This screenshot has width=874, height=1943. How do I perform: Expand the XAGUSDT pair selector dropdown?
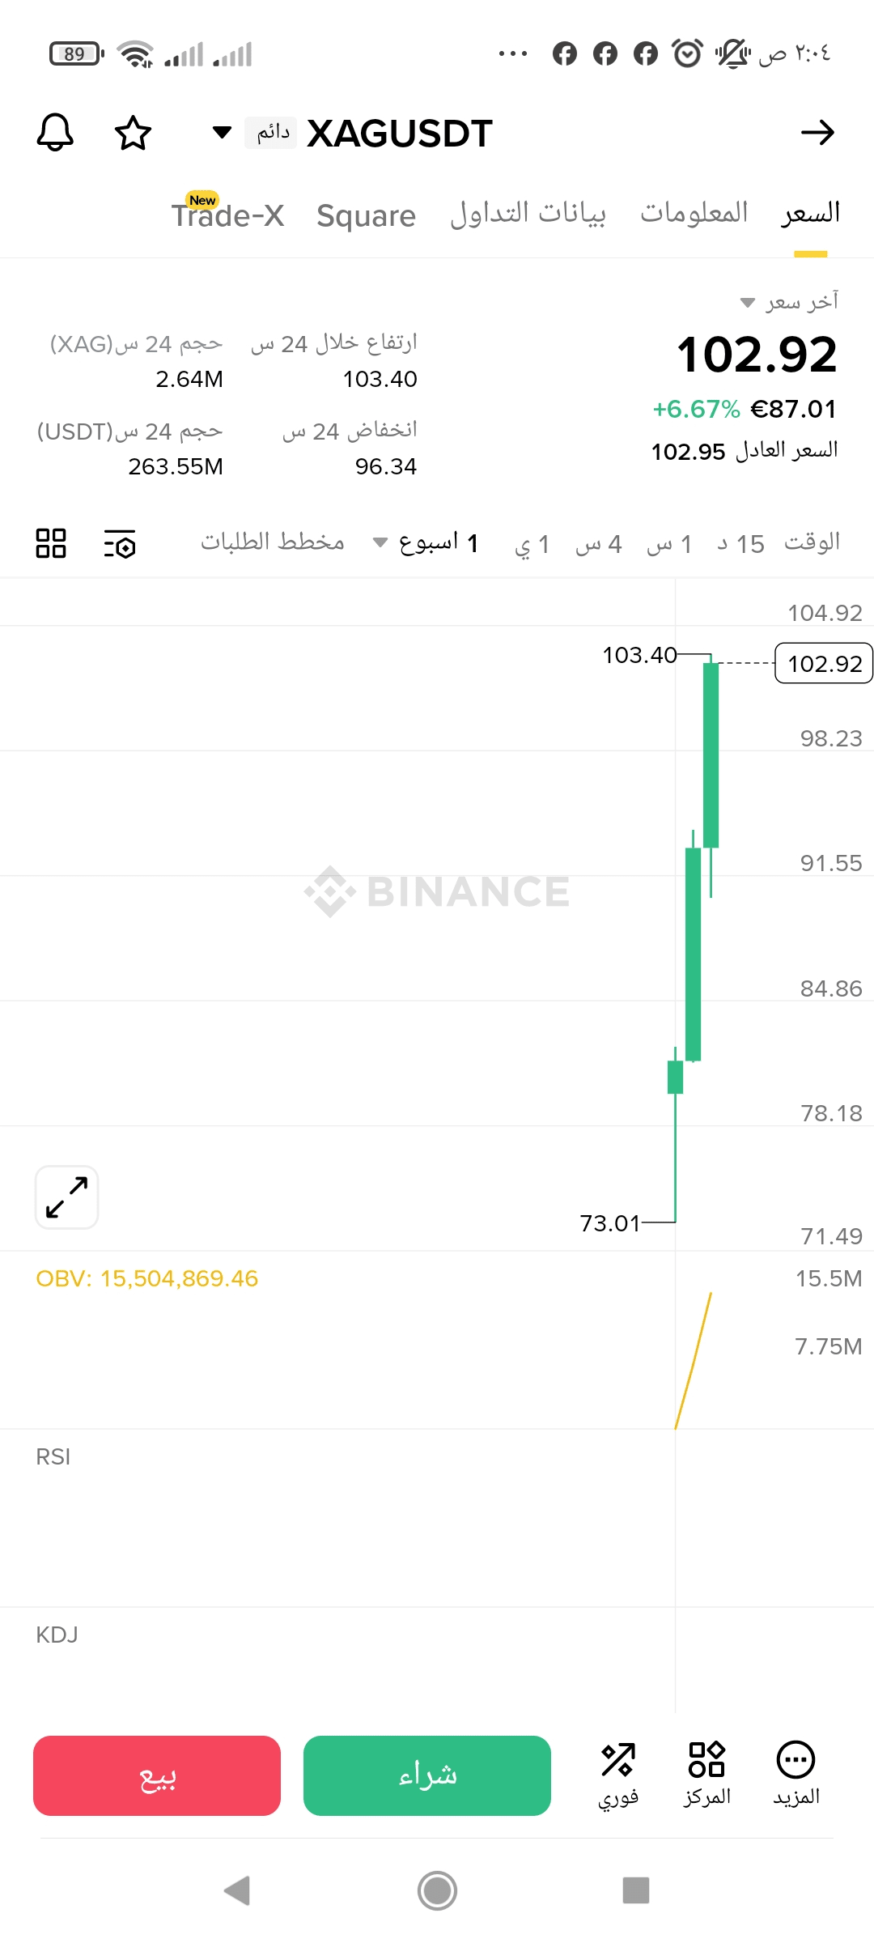pos(222,133)
